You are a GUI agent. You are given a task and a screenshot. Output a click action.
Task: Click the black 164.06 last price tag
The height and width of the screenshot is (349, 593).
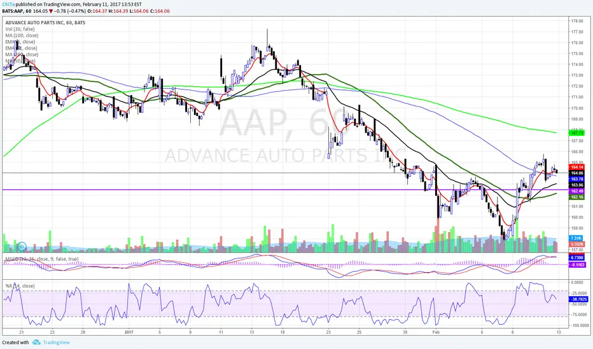pyautogui.click(x=576, y=173)
